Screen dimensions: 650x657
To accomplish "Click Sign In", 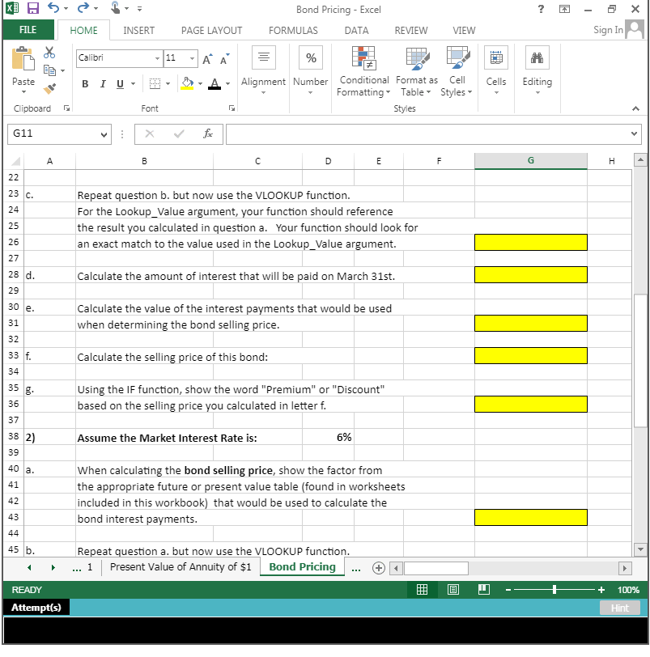I will (608, 30).
